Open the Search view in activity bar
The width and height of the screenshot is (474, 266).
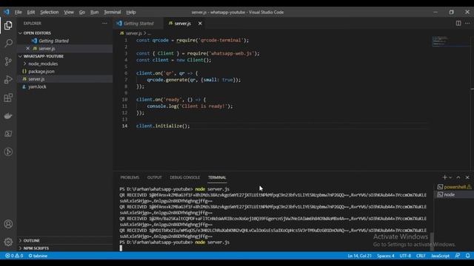[8, 43]
